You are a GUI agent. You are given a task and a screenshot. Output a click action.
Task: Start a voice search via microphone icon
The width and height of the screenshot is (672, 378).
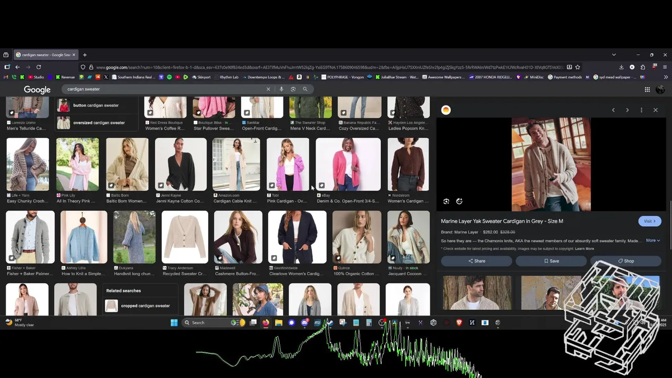[x=281, y=89]
